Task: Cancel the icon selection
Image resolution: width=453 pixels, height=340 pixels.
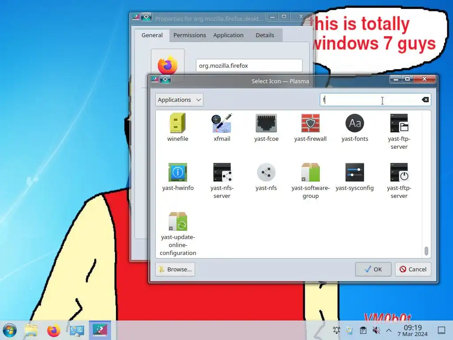Action: click(413, 269)
